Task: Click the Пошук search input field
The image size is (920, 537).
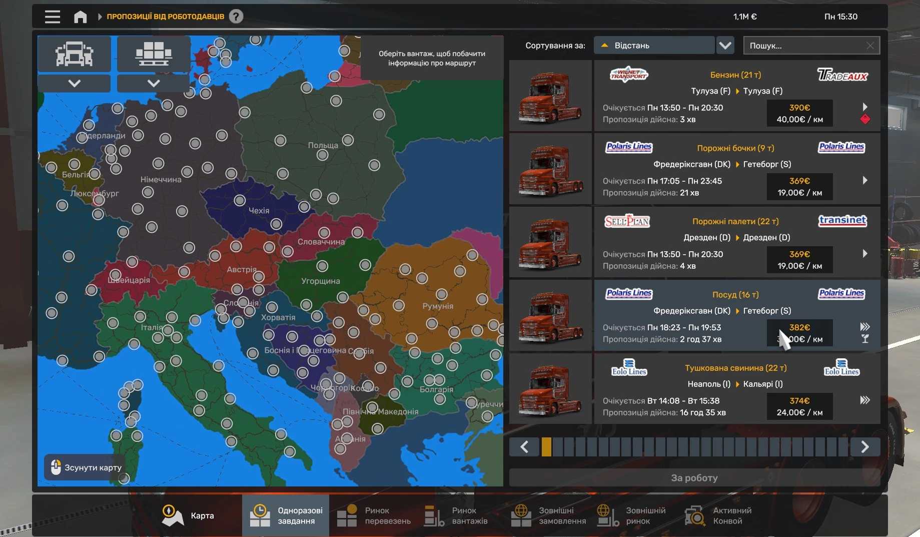Action: pyautogui.click(x=804, y=46)
